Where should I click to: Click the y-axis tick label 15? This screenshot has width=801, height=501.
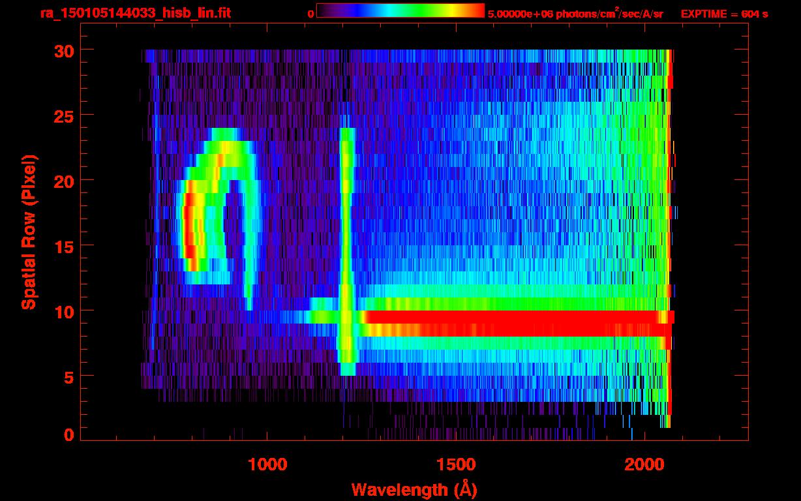click(63, 246)
